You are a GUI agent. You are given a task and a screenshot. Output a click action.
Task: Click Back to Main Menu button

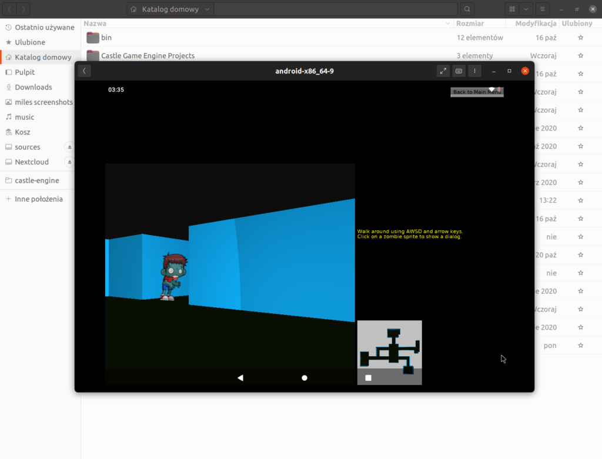(x=477, y=92)
